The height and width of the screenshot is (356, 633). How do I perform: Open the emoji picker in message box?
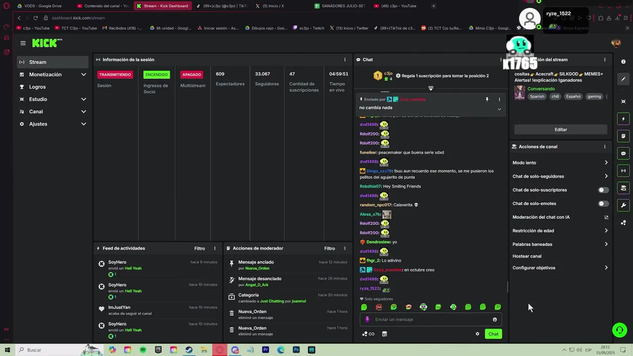click(495, 319)
